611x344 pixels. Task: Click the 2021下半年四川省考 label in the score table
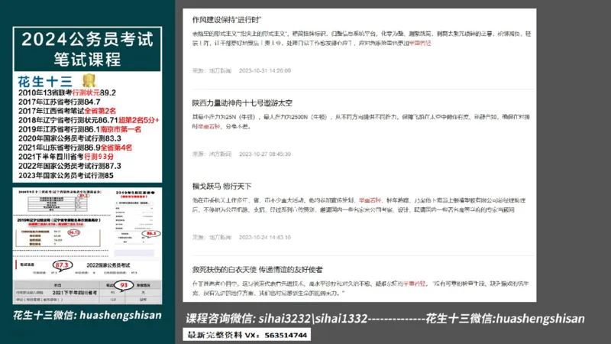pos(74,293)
